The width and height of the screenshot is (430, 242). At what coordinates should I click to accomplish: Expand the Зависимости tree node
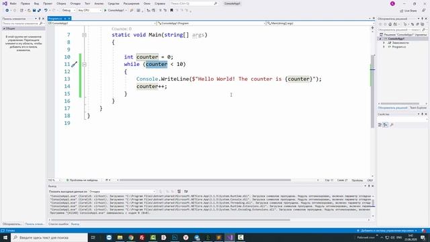click(384, 43)
